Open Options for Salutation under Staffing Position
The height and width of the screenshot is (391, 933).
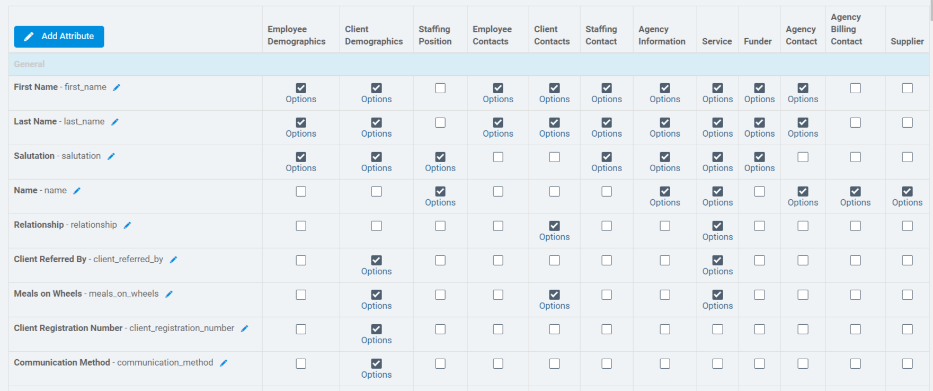[440, 168]
